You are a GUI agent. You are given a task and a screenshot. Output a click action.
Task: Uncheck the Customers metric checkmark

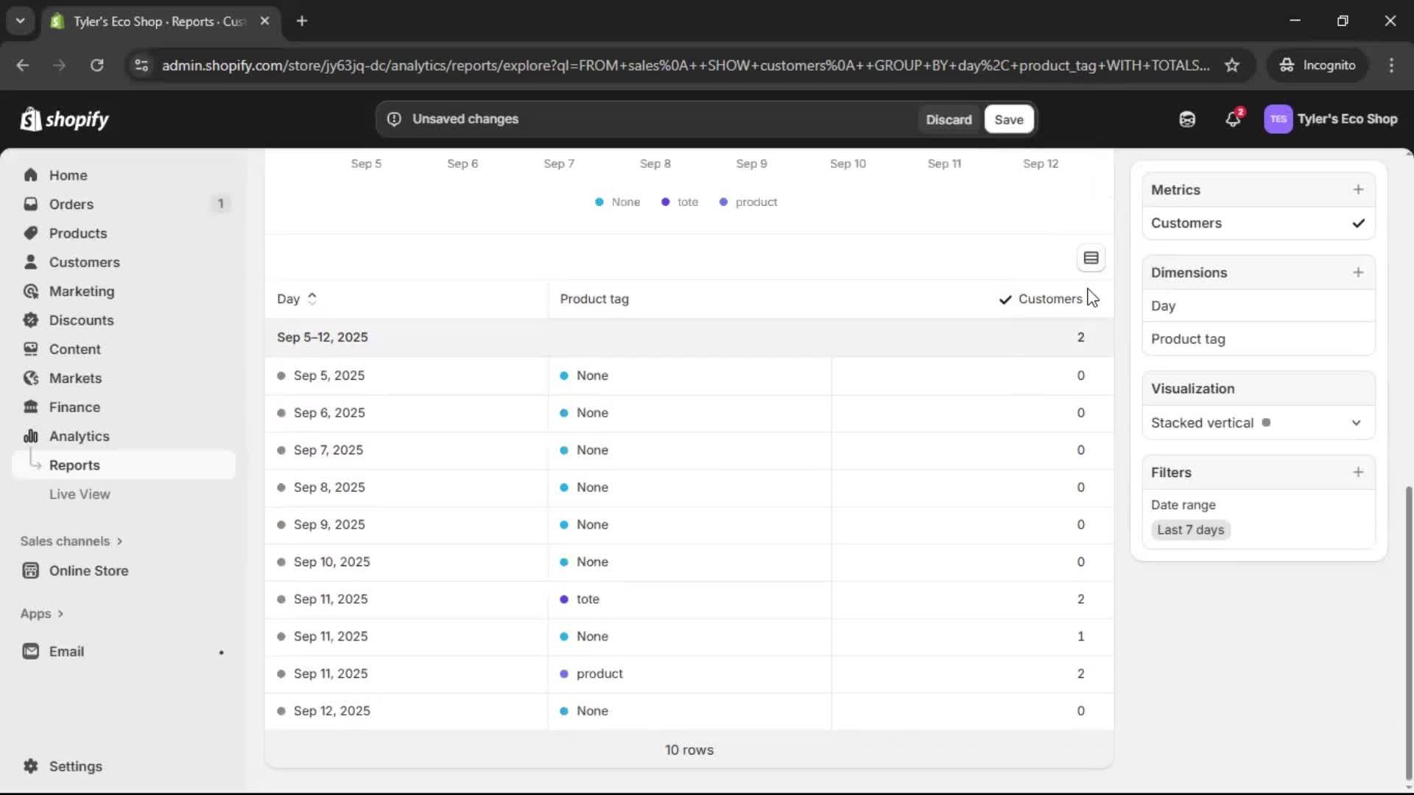[1359, 223]
